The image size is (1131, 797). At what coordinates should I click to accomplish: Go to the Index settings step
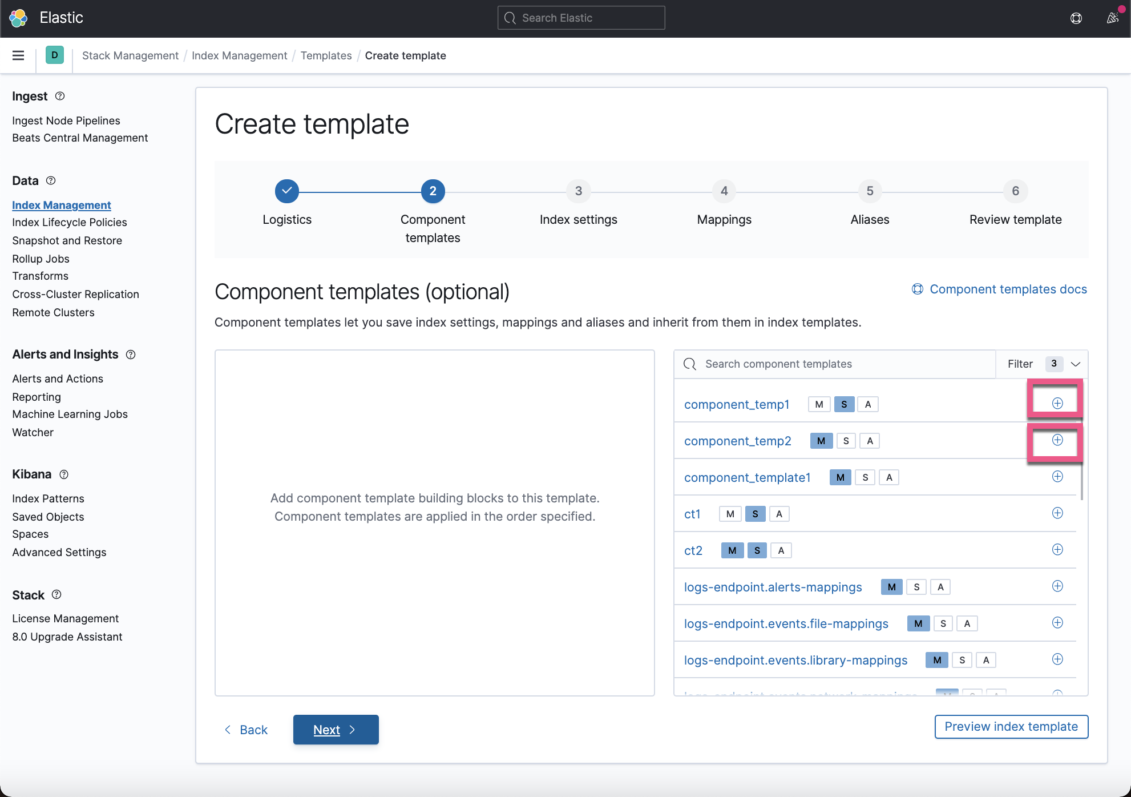coord(578,191)
